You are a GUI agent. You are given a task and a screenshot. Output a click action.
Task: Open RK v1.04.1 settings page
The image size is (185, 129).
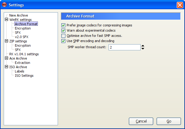coord(24,54)
